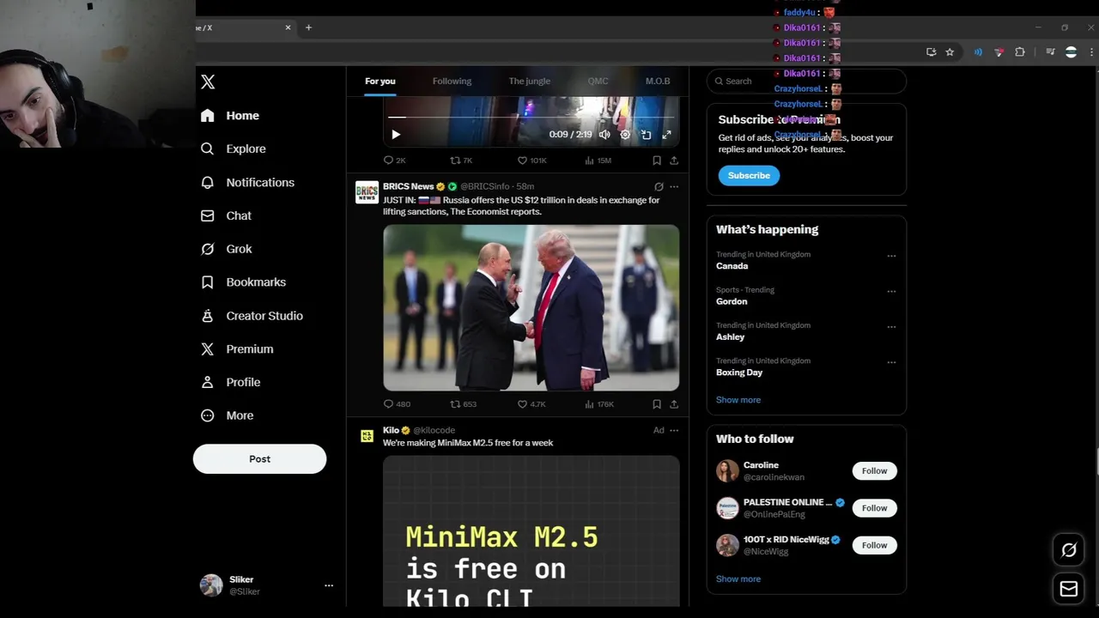The image size is (1099, 618).
Task: Reply to the video post with 2K comments
Action: pyautogui.click(x=395, y=161)
